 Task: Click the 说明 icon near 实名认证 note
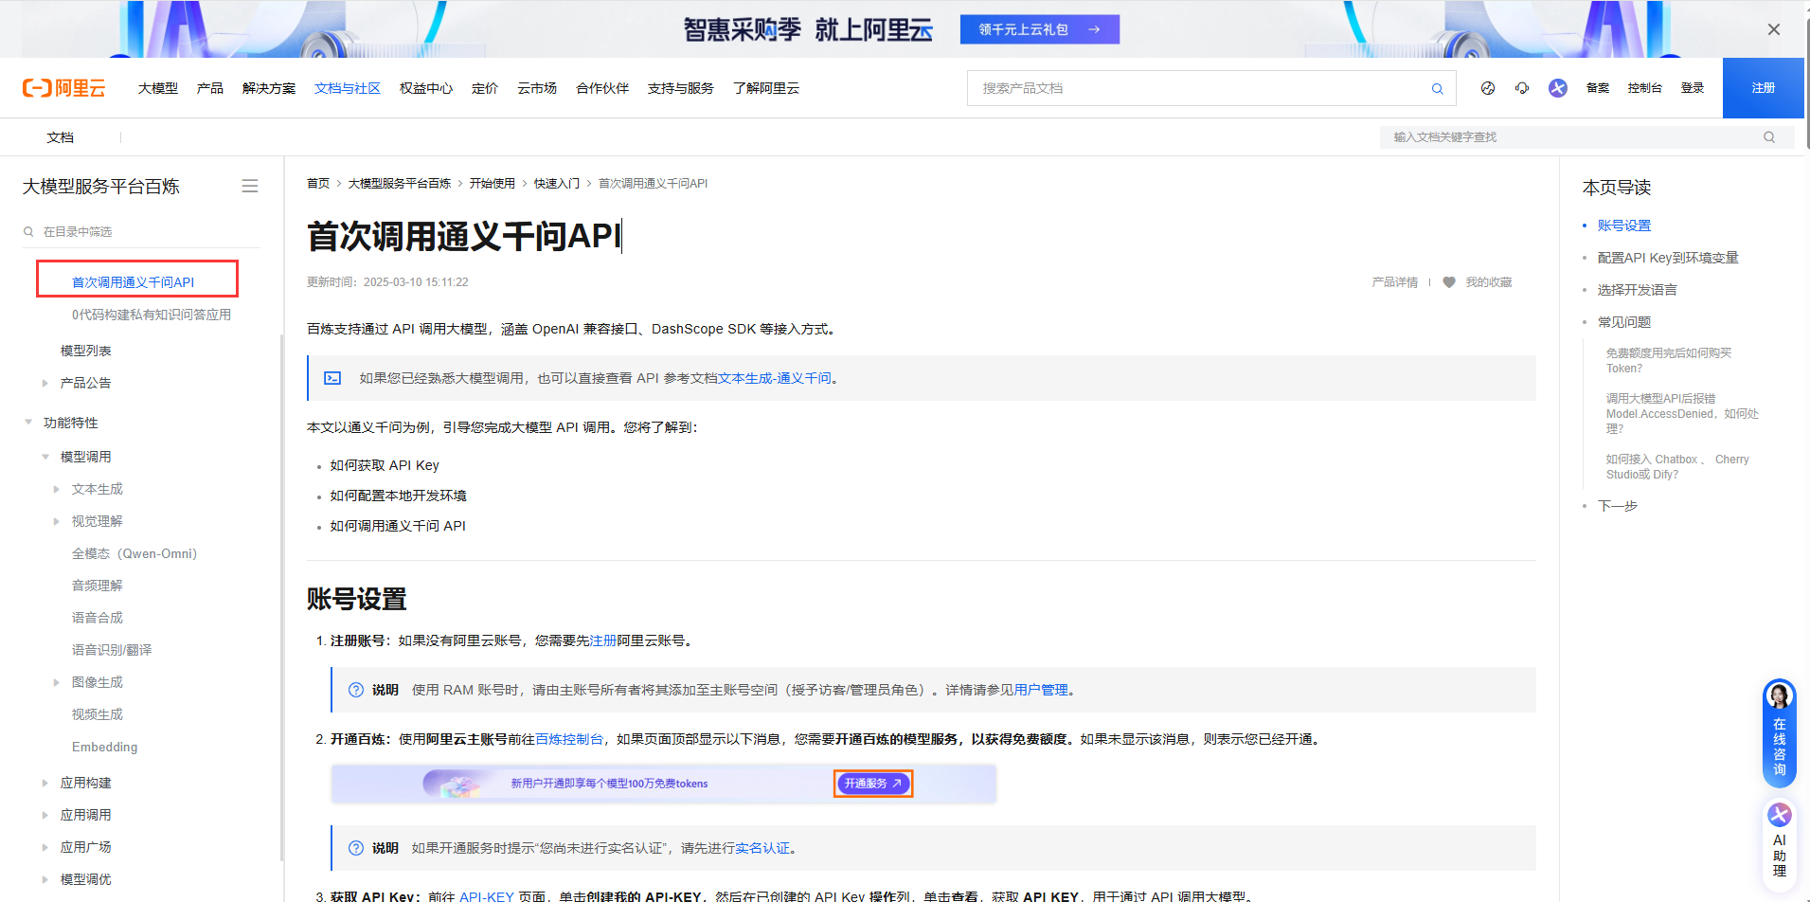(356, 848)
